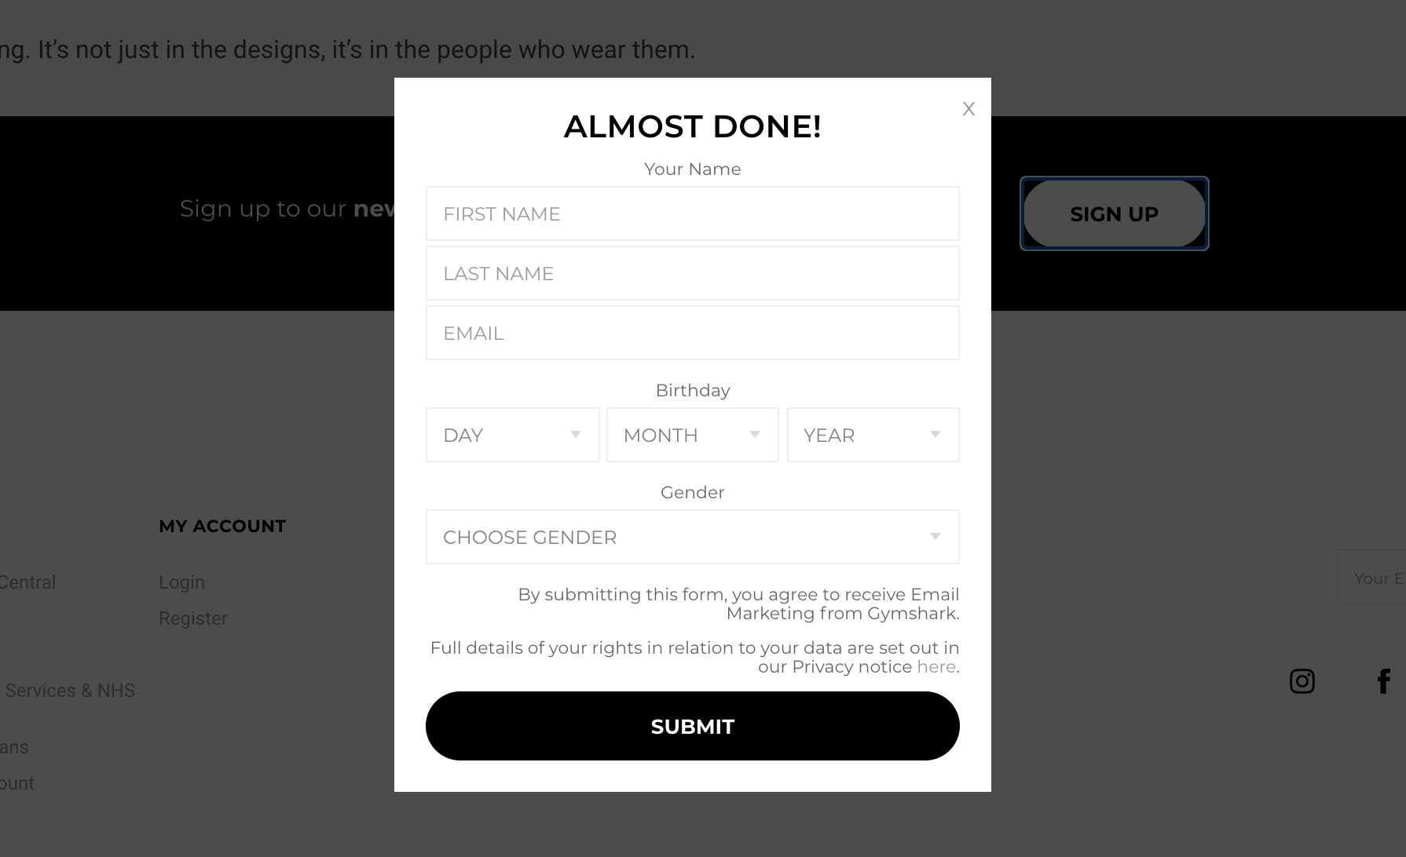Image resolution: width=1406 pixels, height=857 pixels.
Task: Click the MONTH field's arrow icon
Action: tap(755, 434)
